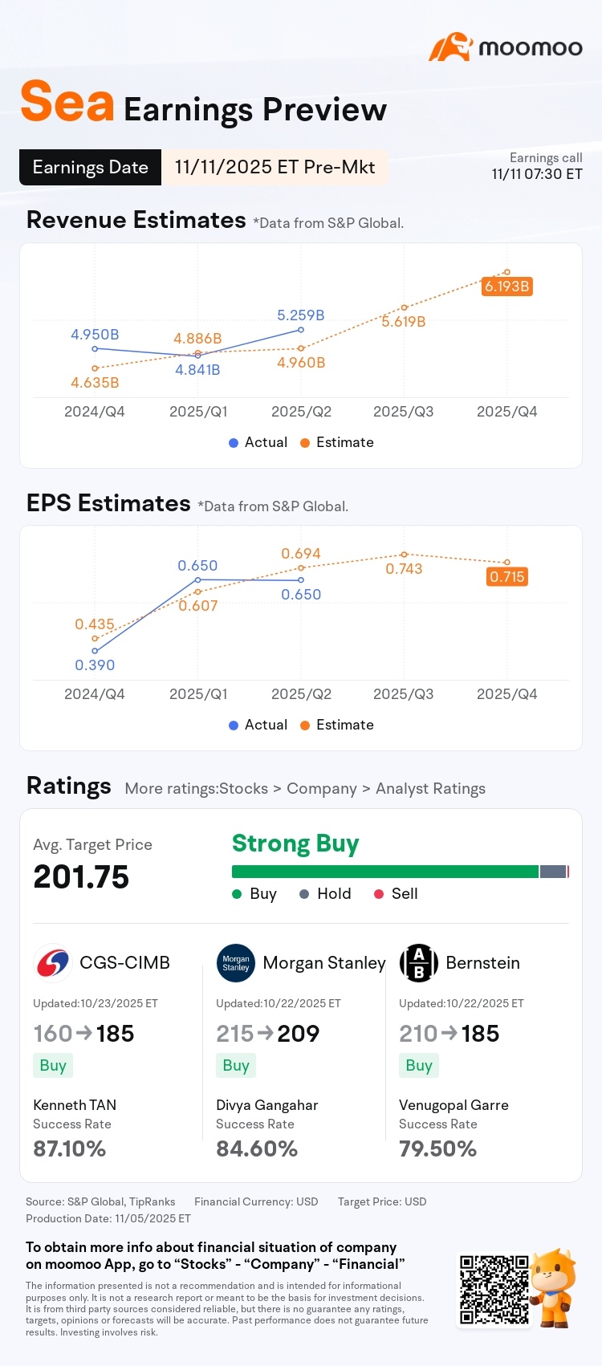Toggle Actual series in EPS Estimates legend
This screenshot has width=602, height=1366.
(258, 725)
